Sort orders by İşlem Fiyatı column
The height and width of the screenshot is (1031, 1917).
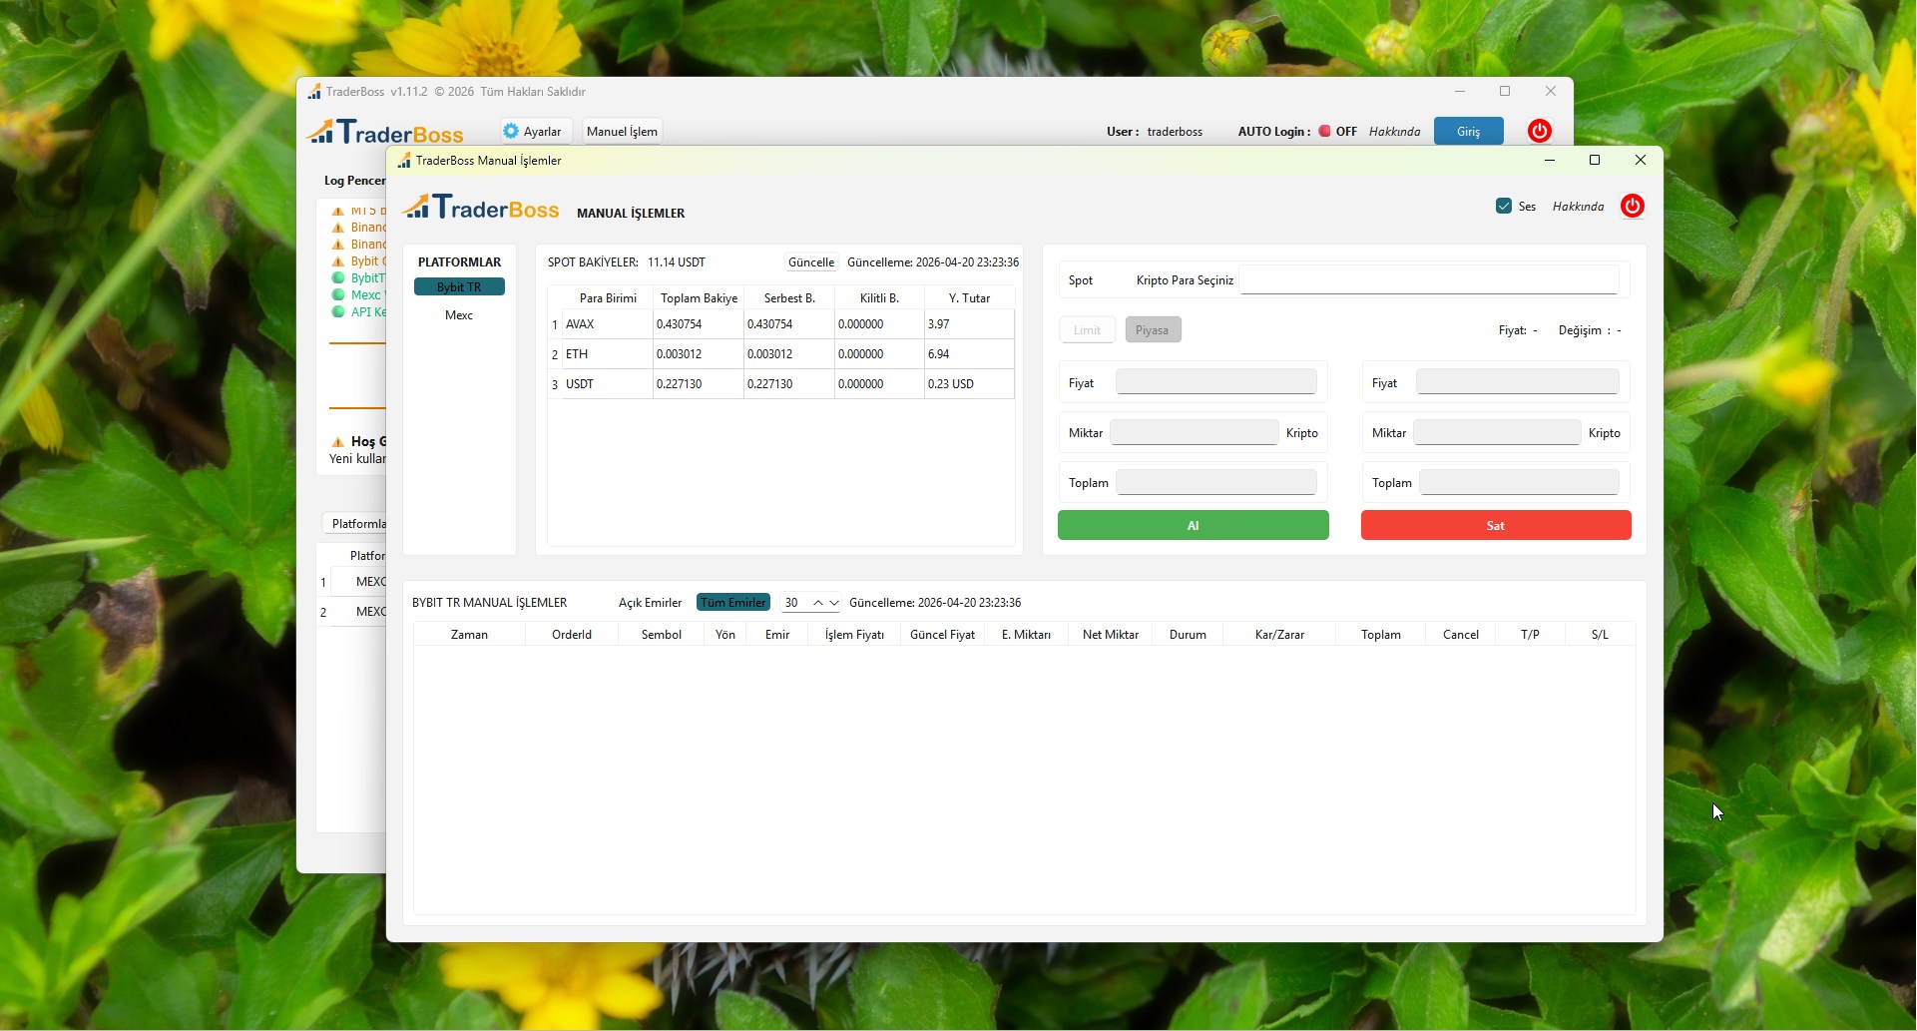coord(854,635)
